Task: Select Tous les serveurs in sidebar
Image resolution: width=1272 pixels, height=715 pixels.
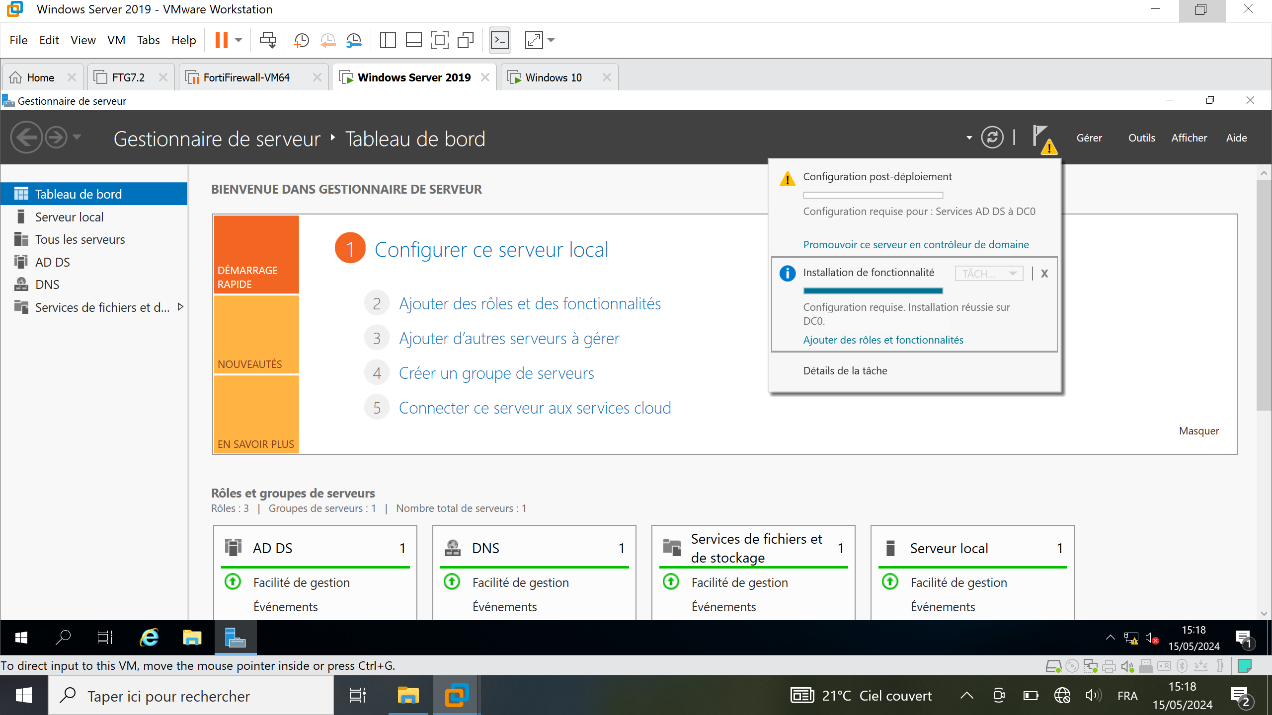Action: (x=94, y=239)
